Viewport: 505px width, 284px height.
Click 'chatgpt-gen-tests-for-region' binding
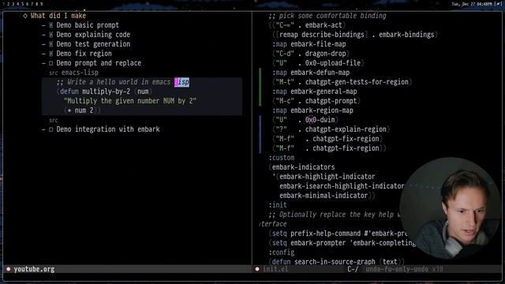(x=357, y=82)
